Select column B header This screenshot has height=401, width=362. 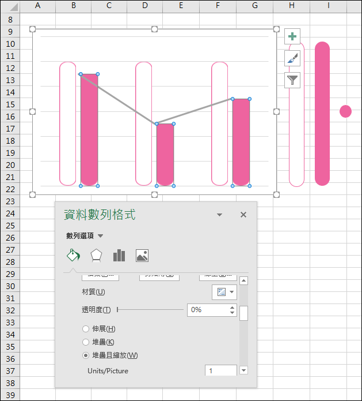(x=74, y=6)
